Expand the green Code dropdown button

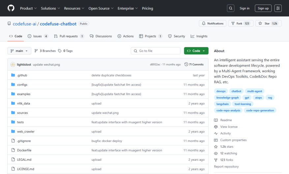196,51
